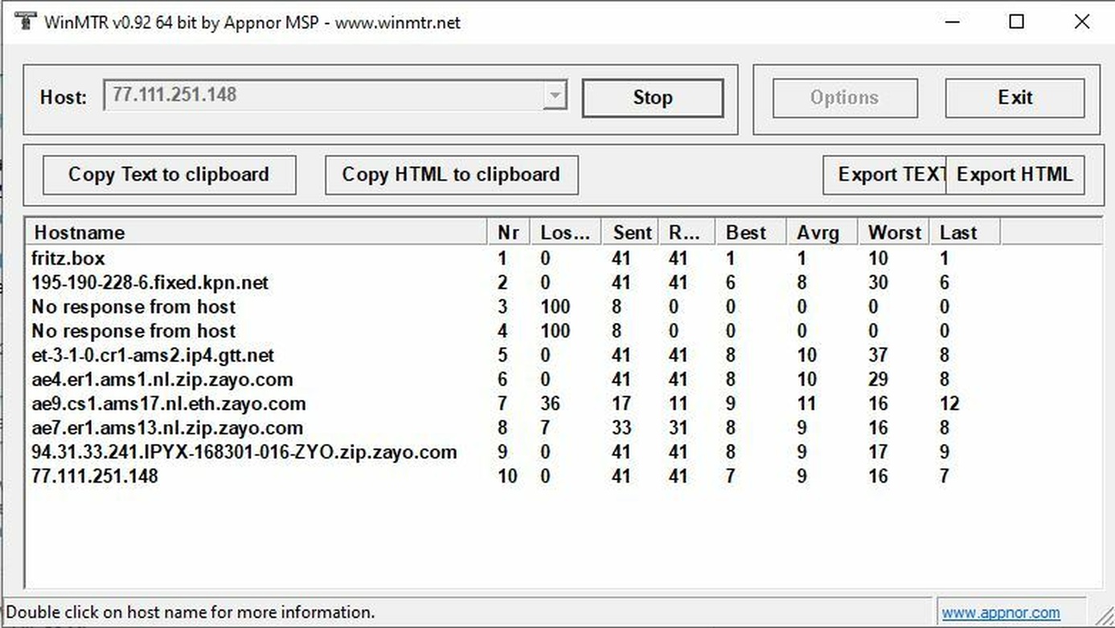
Task: Copy HTML to clipboard
Action: point(451,175)
